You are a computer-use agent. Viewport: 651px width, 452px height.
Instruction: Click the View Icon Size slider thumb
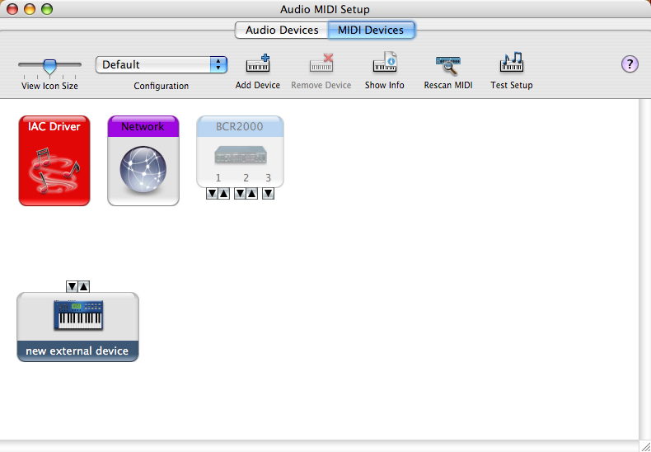click(49, 66)
